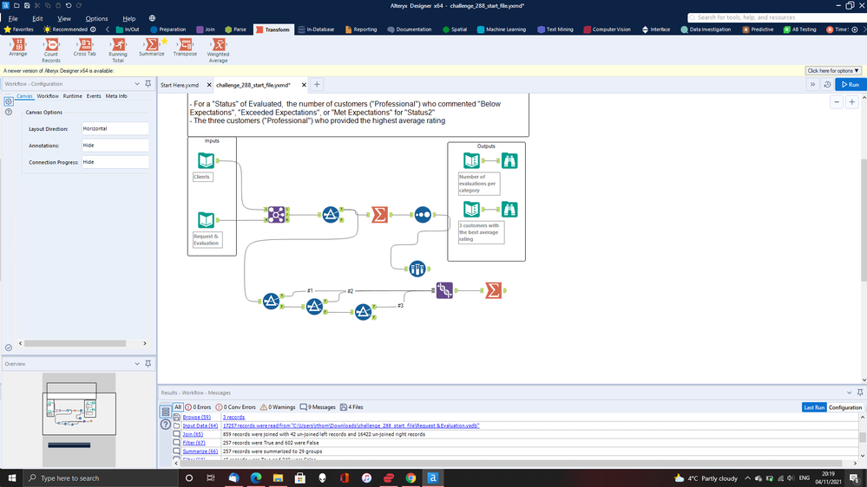Select the Filter tool after the Join

(331, 214)
